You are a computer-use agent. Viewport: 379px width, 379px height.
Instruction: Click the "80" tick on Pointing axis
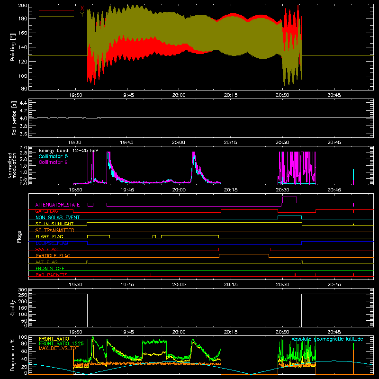coord(24,89)
